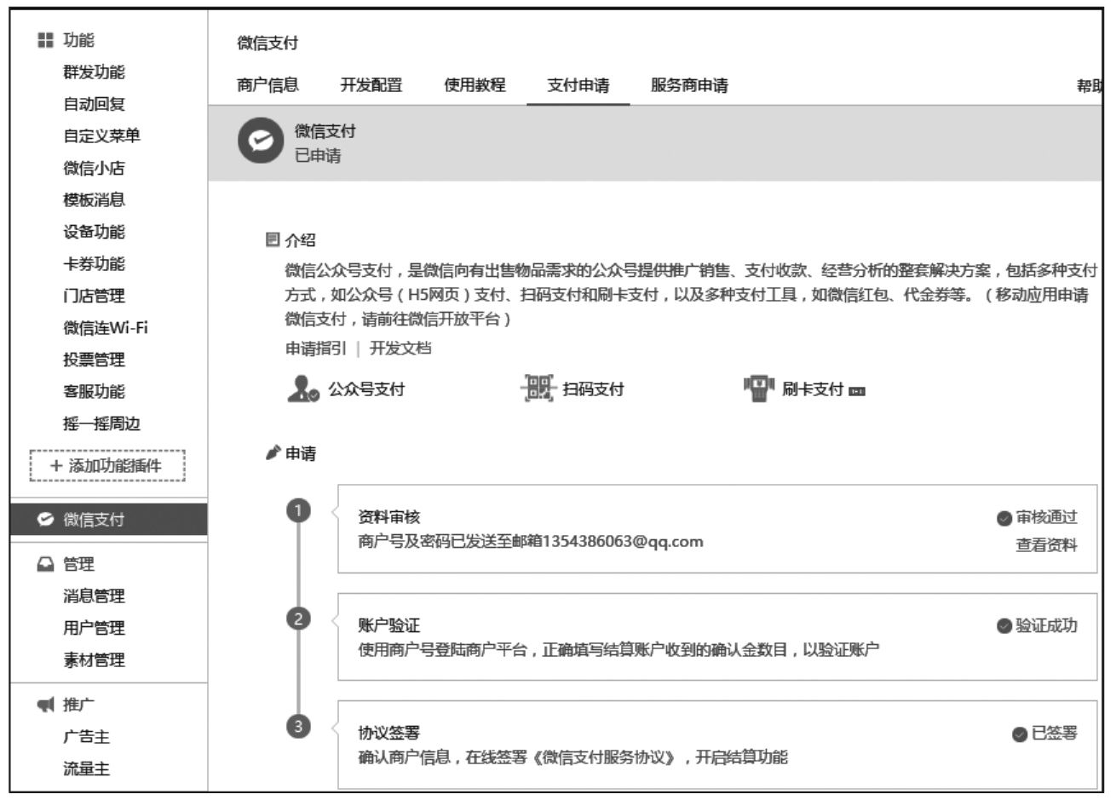The height and width of the screenshot is (800, 1116).
Task: Click the 已签署 status text
Action: pyautogui.click(x=1054, y=734)
